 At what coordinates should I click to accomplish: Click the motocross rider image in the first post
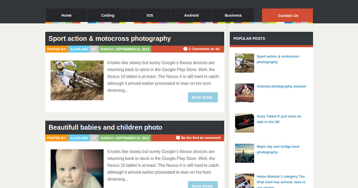point(77,80)
